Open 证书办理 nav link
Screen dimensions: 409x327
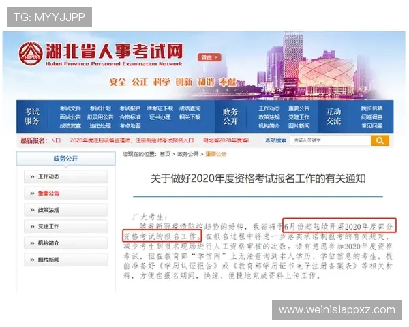click(160, 117)
